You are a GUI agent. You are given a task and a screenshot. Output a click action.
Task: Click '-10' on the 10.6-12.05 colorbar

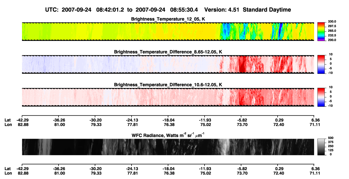(x=330, y=105)
